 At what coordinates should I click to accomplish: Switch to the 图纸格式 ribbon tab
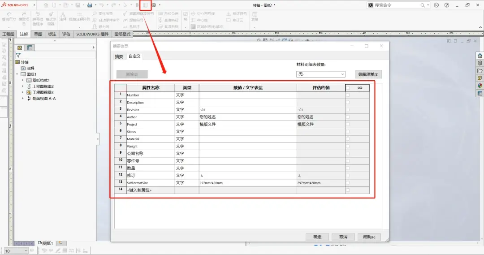point(122,34)
